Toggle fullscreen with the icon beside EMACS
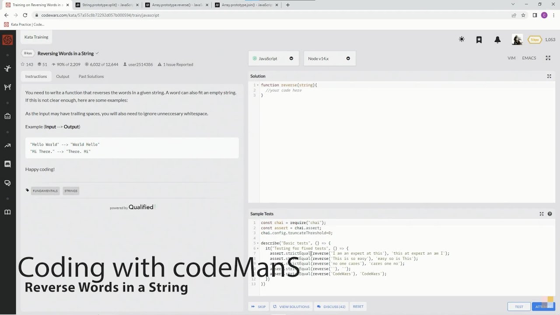The width and height of the screenshot is (560, 315). pos(548,58)
